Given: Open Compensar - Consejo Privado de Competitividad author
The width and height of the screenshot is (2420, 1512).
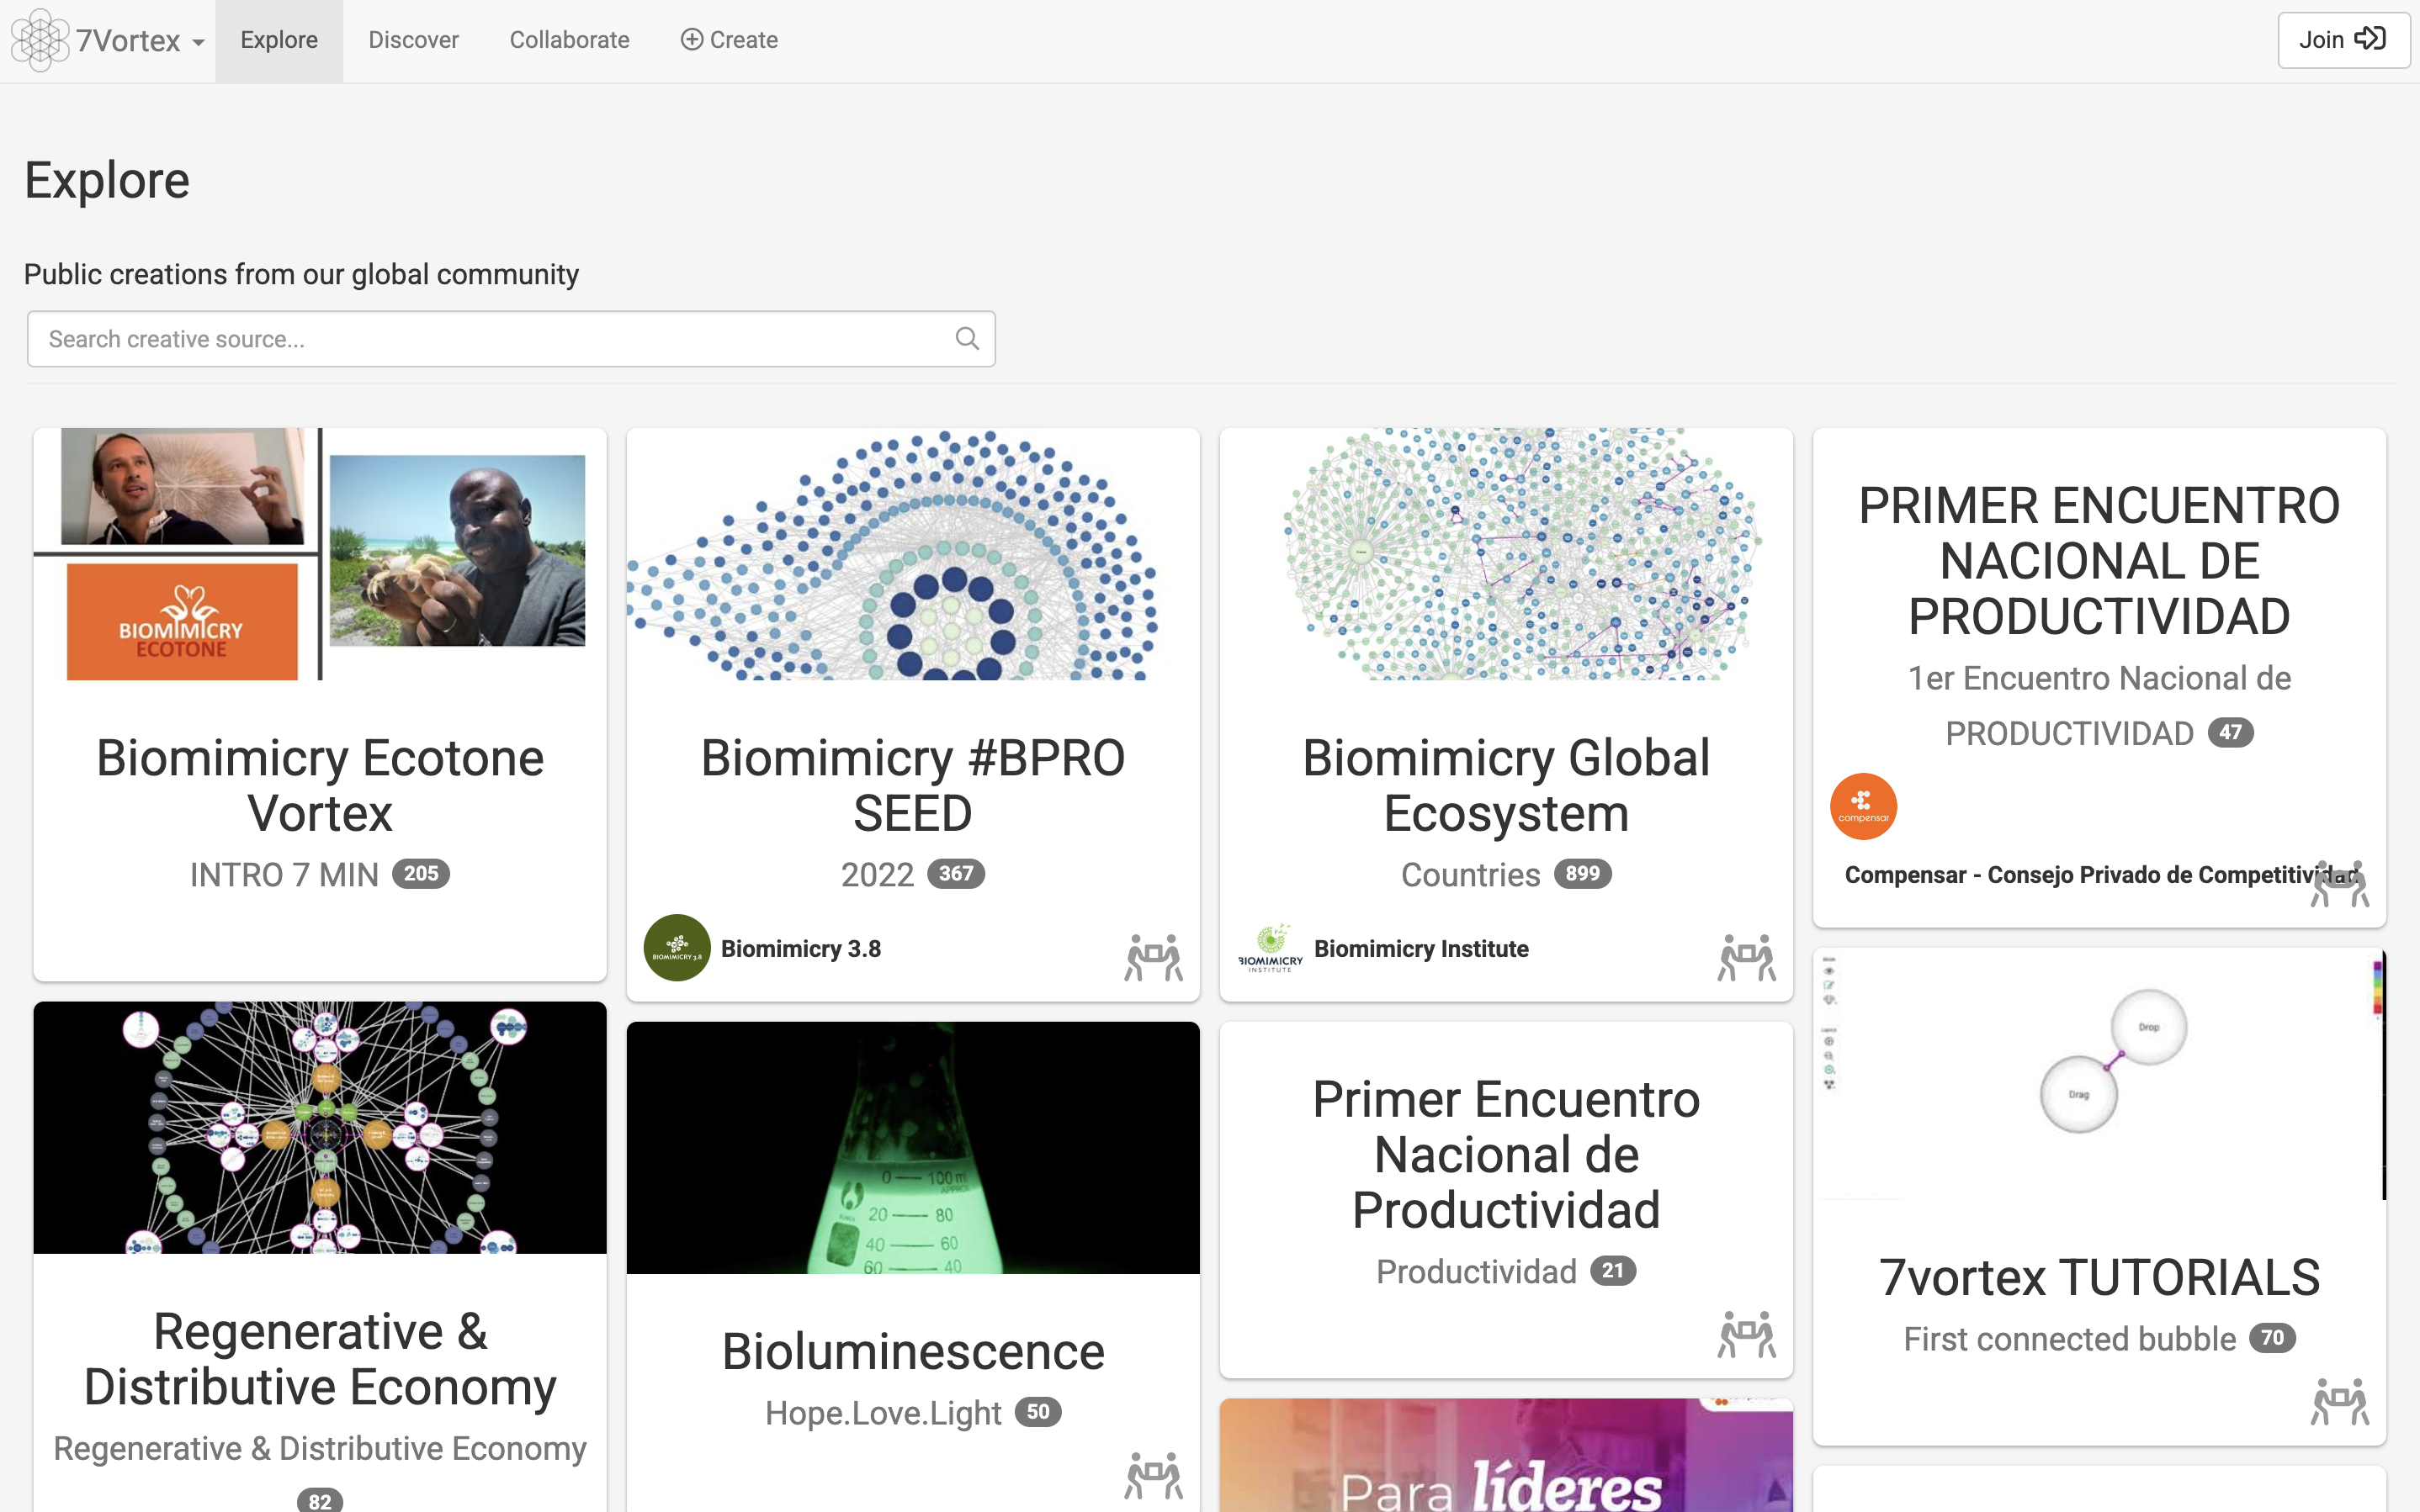Looking at the screenshot, I should point(2101,875).
